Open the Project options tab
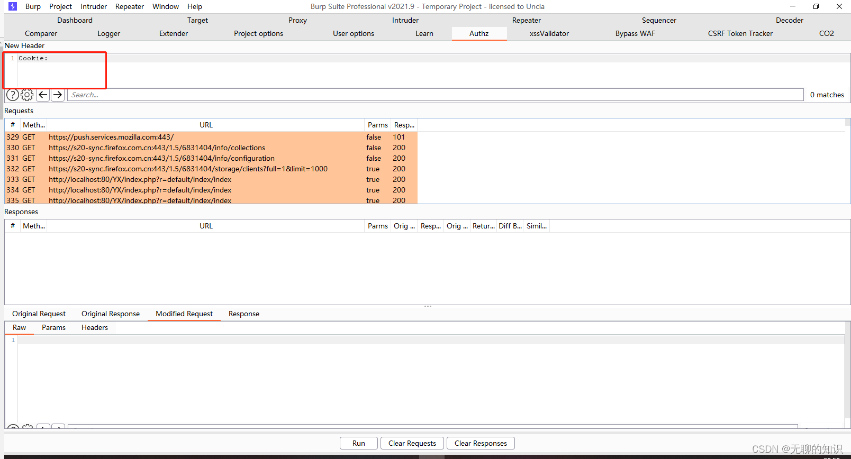This screenshot has height=459, width=851. point(258,33)
